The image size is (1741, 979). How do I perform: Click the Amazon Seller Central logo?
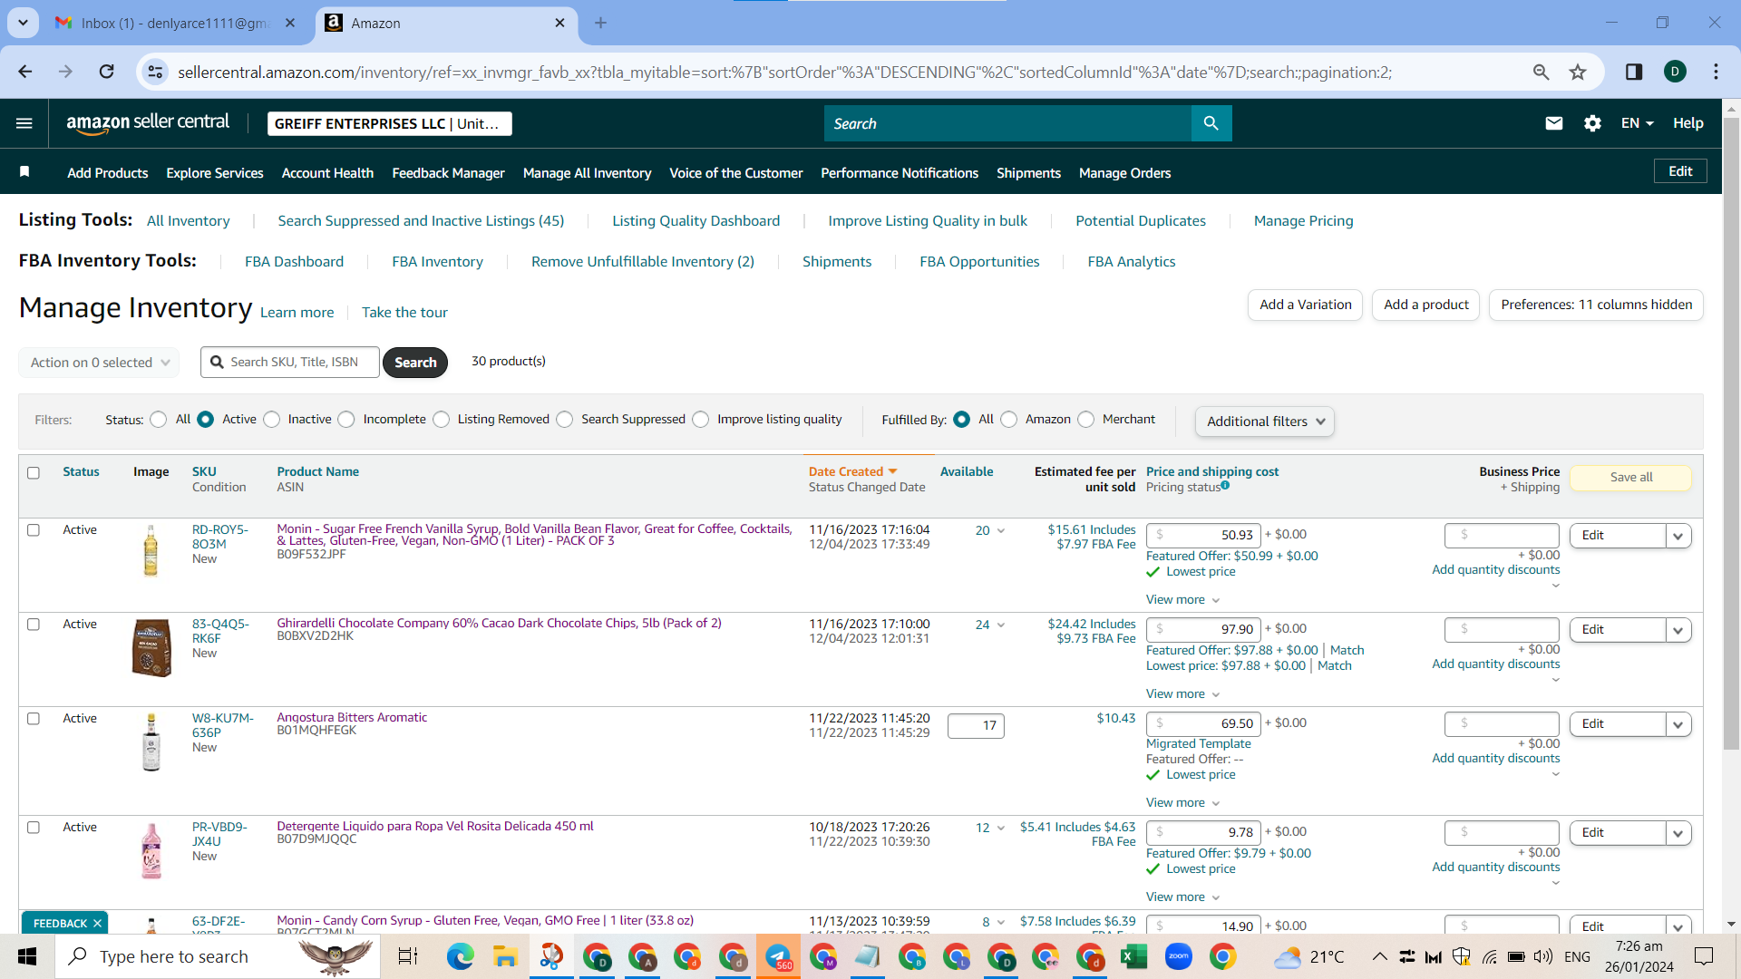[x=148, y=123]
